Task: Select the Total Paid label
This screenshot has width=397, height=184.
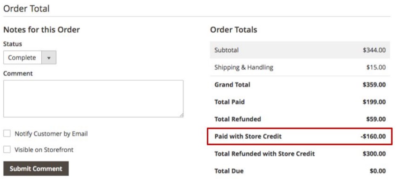Action: pyautogui.click(x=229, y=102)
